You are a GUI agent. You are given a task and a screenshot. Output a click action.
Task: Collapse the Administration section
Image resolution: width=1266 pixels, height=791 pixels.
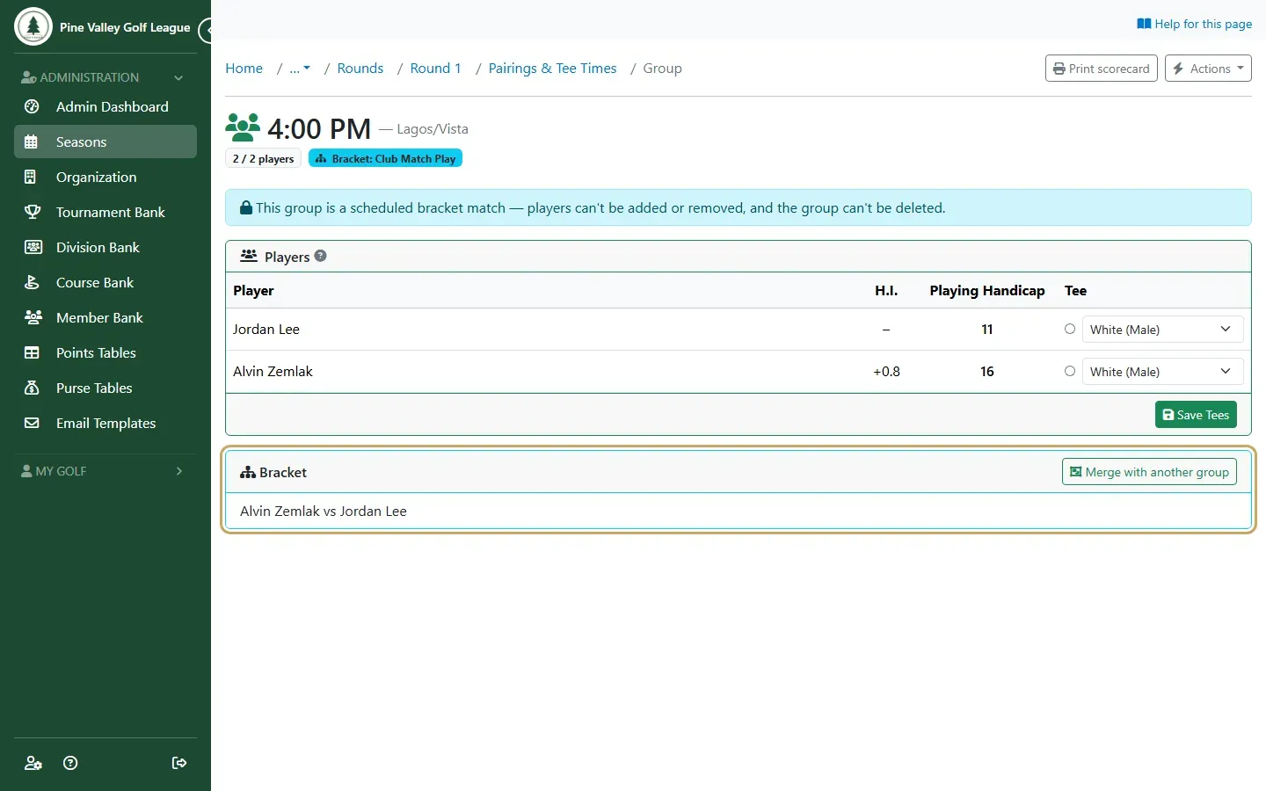point(178,77)
